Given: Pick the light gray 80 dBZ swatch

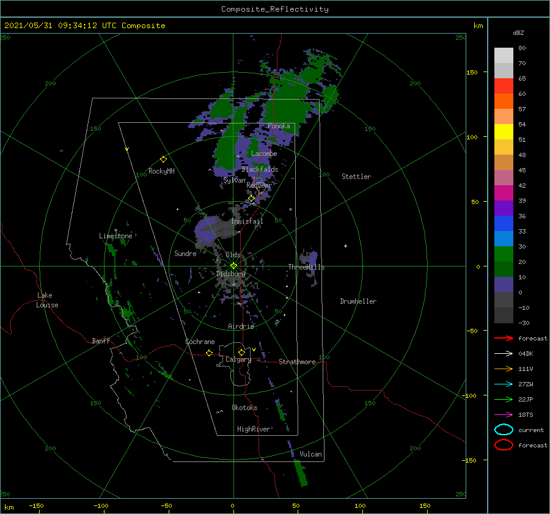Looking at the screenshot, I should [x=504, y=56].
